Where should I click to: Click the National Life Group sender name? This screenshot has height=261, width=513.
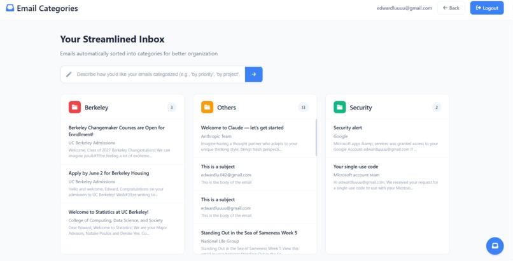tap(220, 241)
